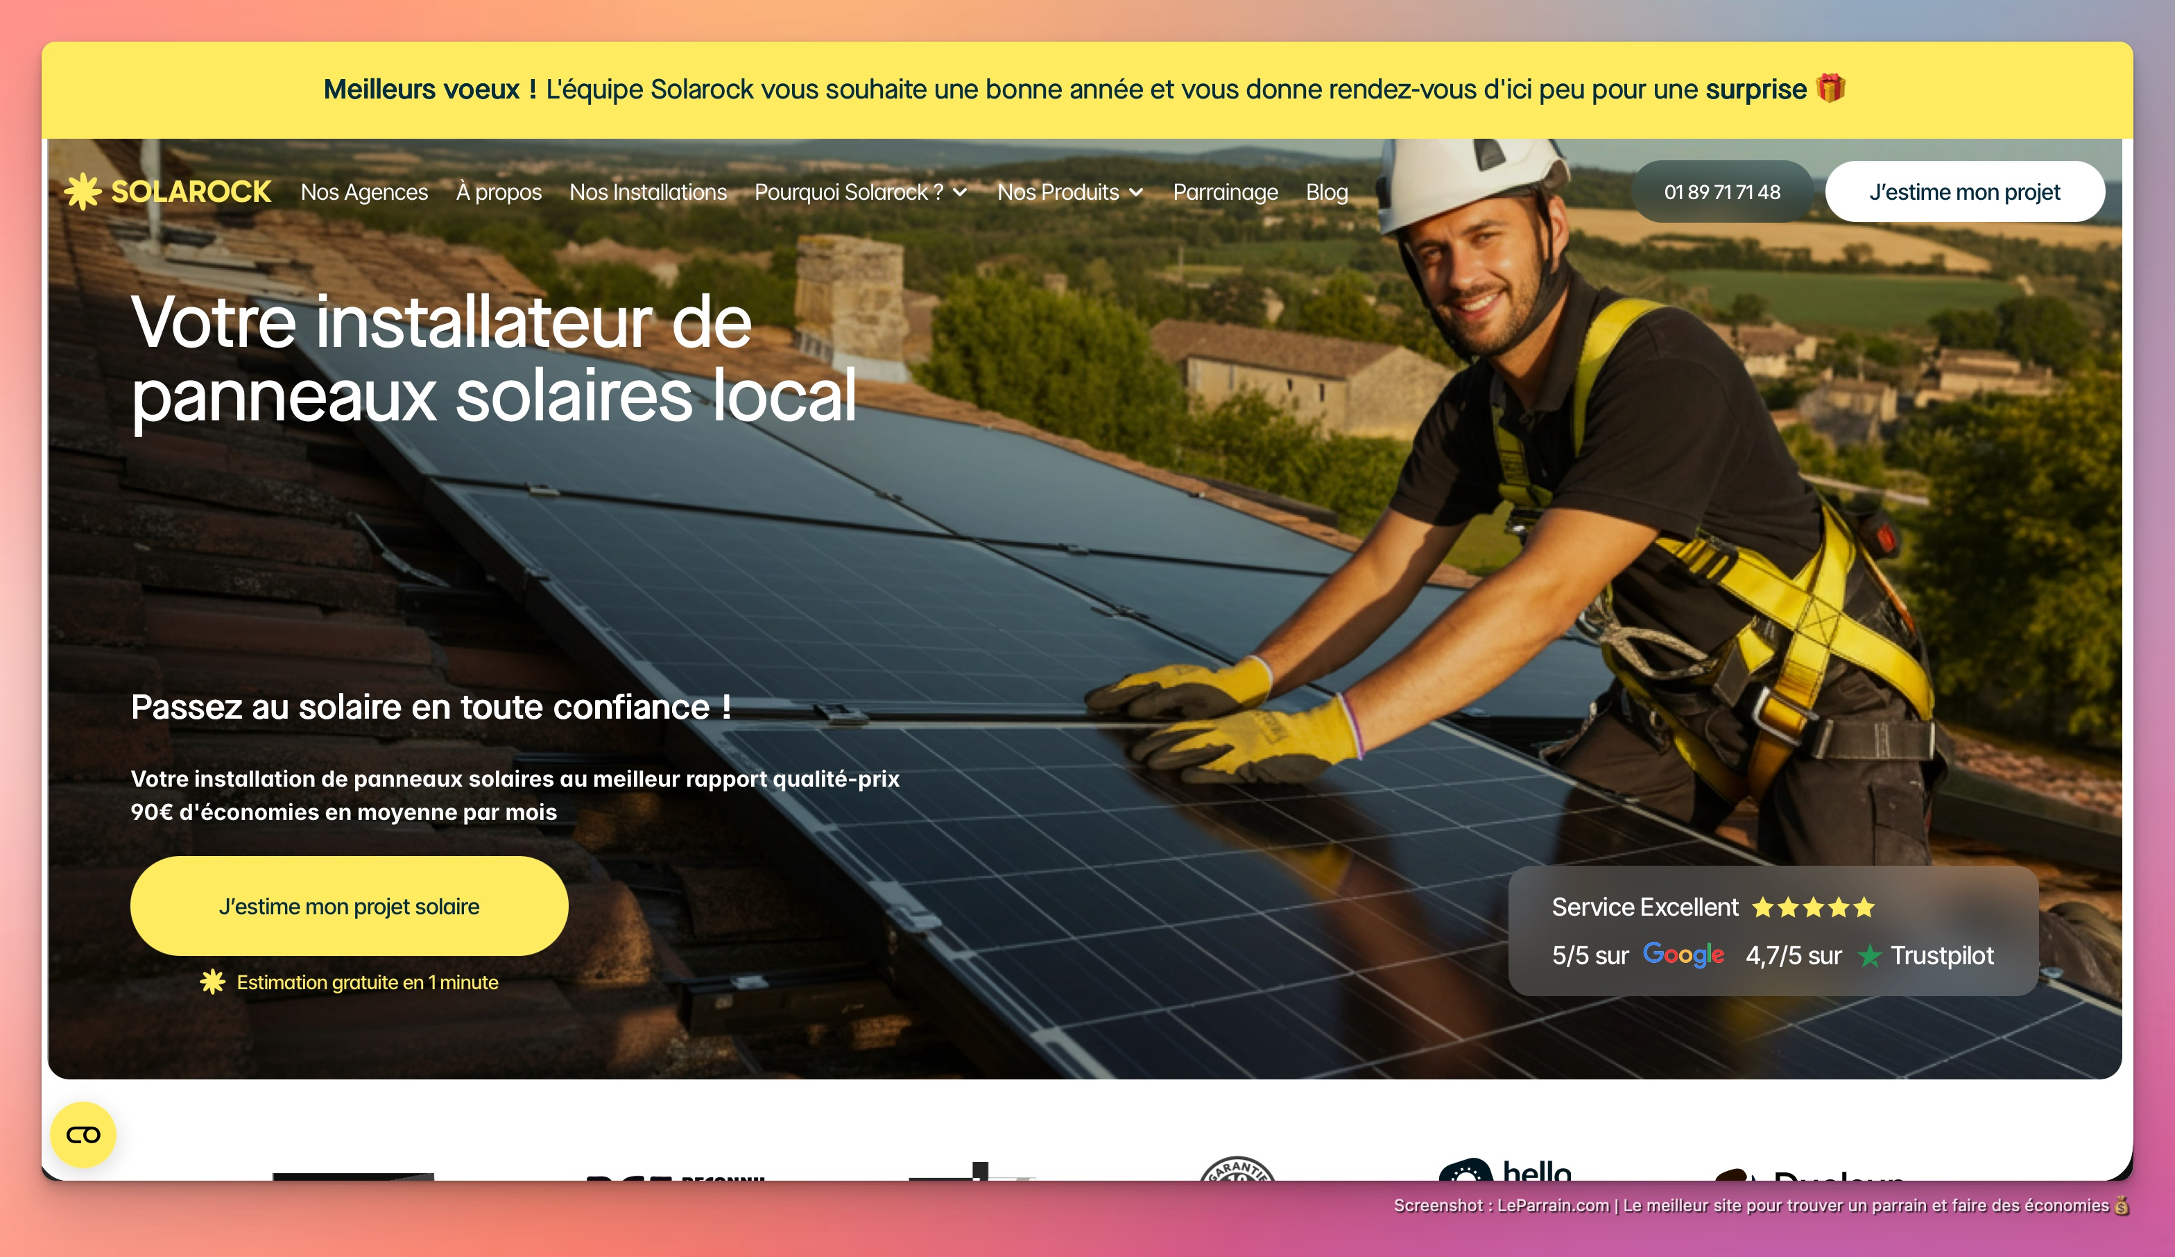
Task: Click the Solarock sun logo
Action: [83, 191]
